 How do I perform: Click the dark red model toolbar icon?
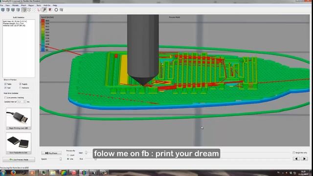(50, 10)
